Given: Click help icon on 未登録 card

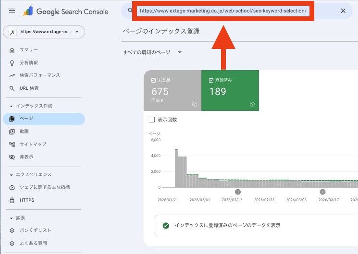Looking at the screenshot, I should coord(195,104).
